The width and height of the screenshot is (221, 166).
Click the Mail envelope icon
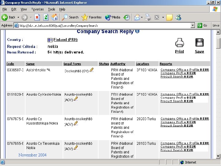point(137,18)
